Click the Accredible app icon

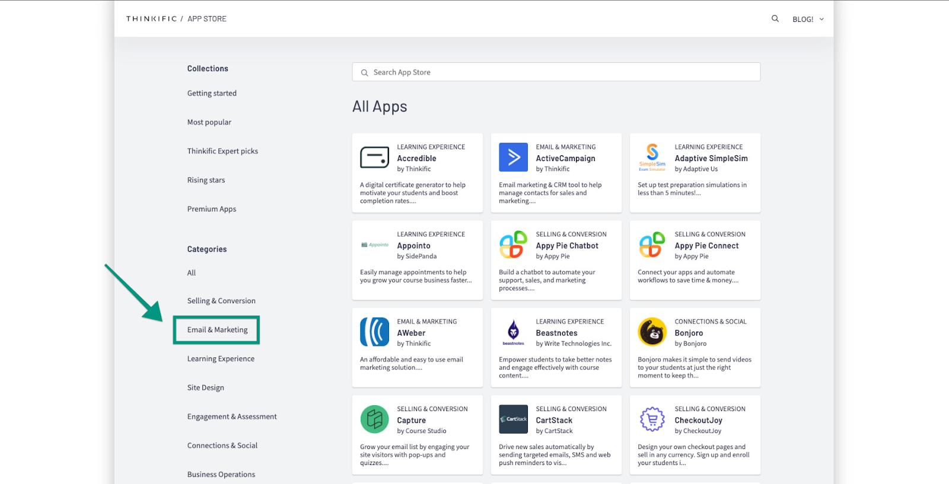pyautogui.click(x=374, y=158)
